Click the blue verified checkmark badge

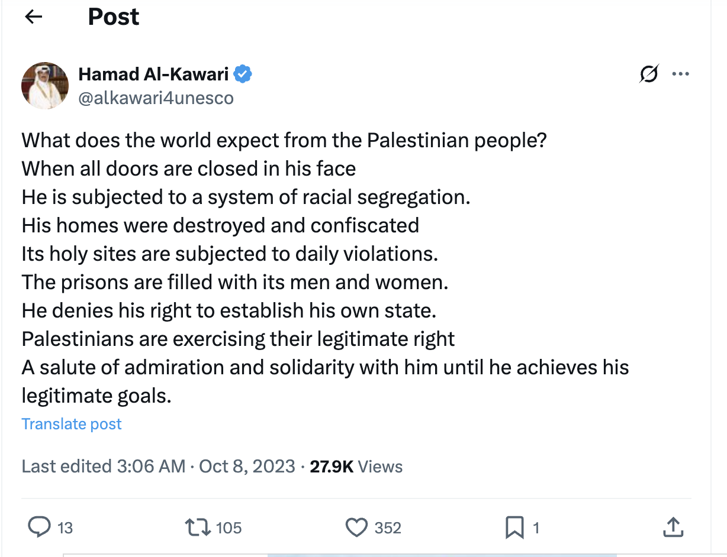(x=243, y=75)
